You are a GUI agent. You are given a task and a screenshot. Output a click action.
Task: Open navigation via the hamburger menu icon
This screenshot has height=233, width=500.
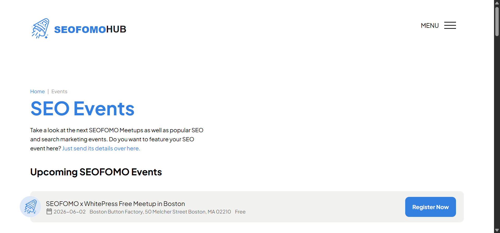tap(450, 25)
